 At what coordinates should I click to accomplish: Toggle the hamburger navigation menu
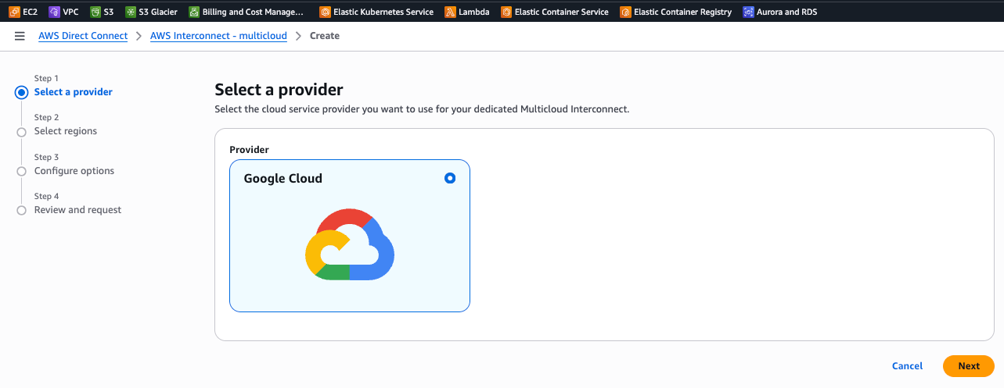[20, 36]
